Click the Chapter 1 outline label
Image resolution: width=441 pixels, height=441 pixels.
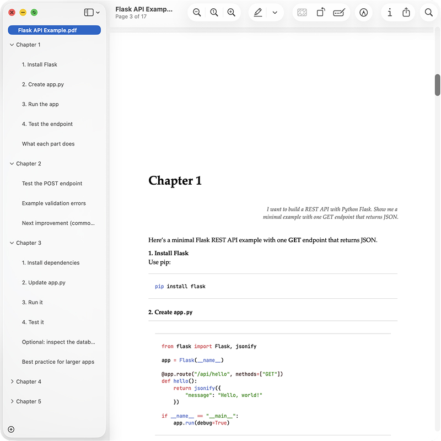click(28, 45)
